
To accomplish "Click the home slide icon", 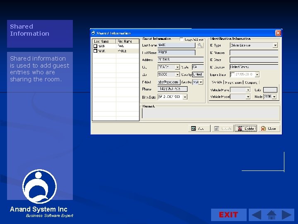I will [272, 215].
